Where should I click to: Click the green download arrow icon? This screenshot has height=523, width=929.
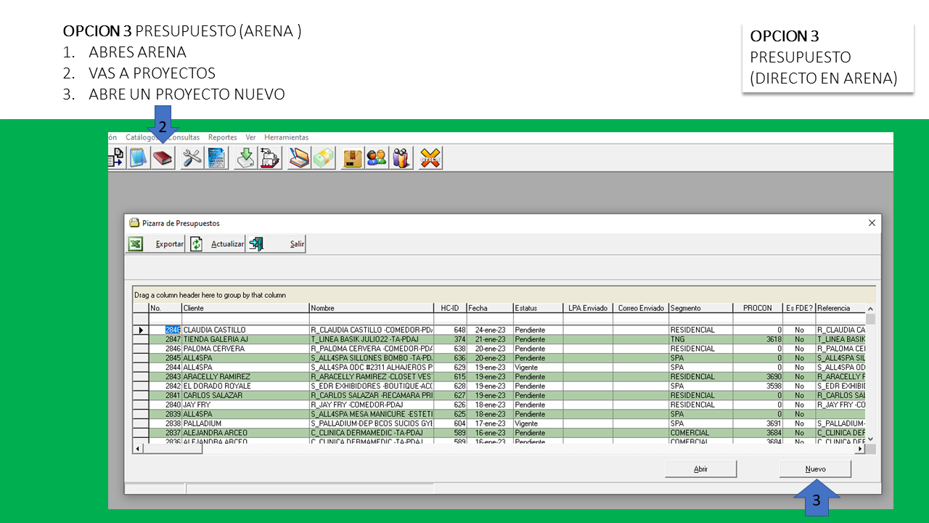(x=245, y=158)
